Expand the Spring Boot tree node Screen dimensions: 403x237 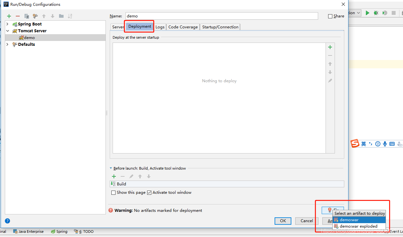7,24
